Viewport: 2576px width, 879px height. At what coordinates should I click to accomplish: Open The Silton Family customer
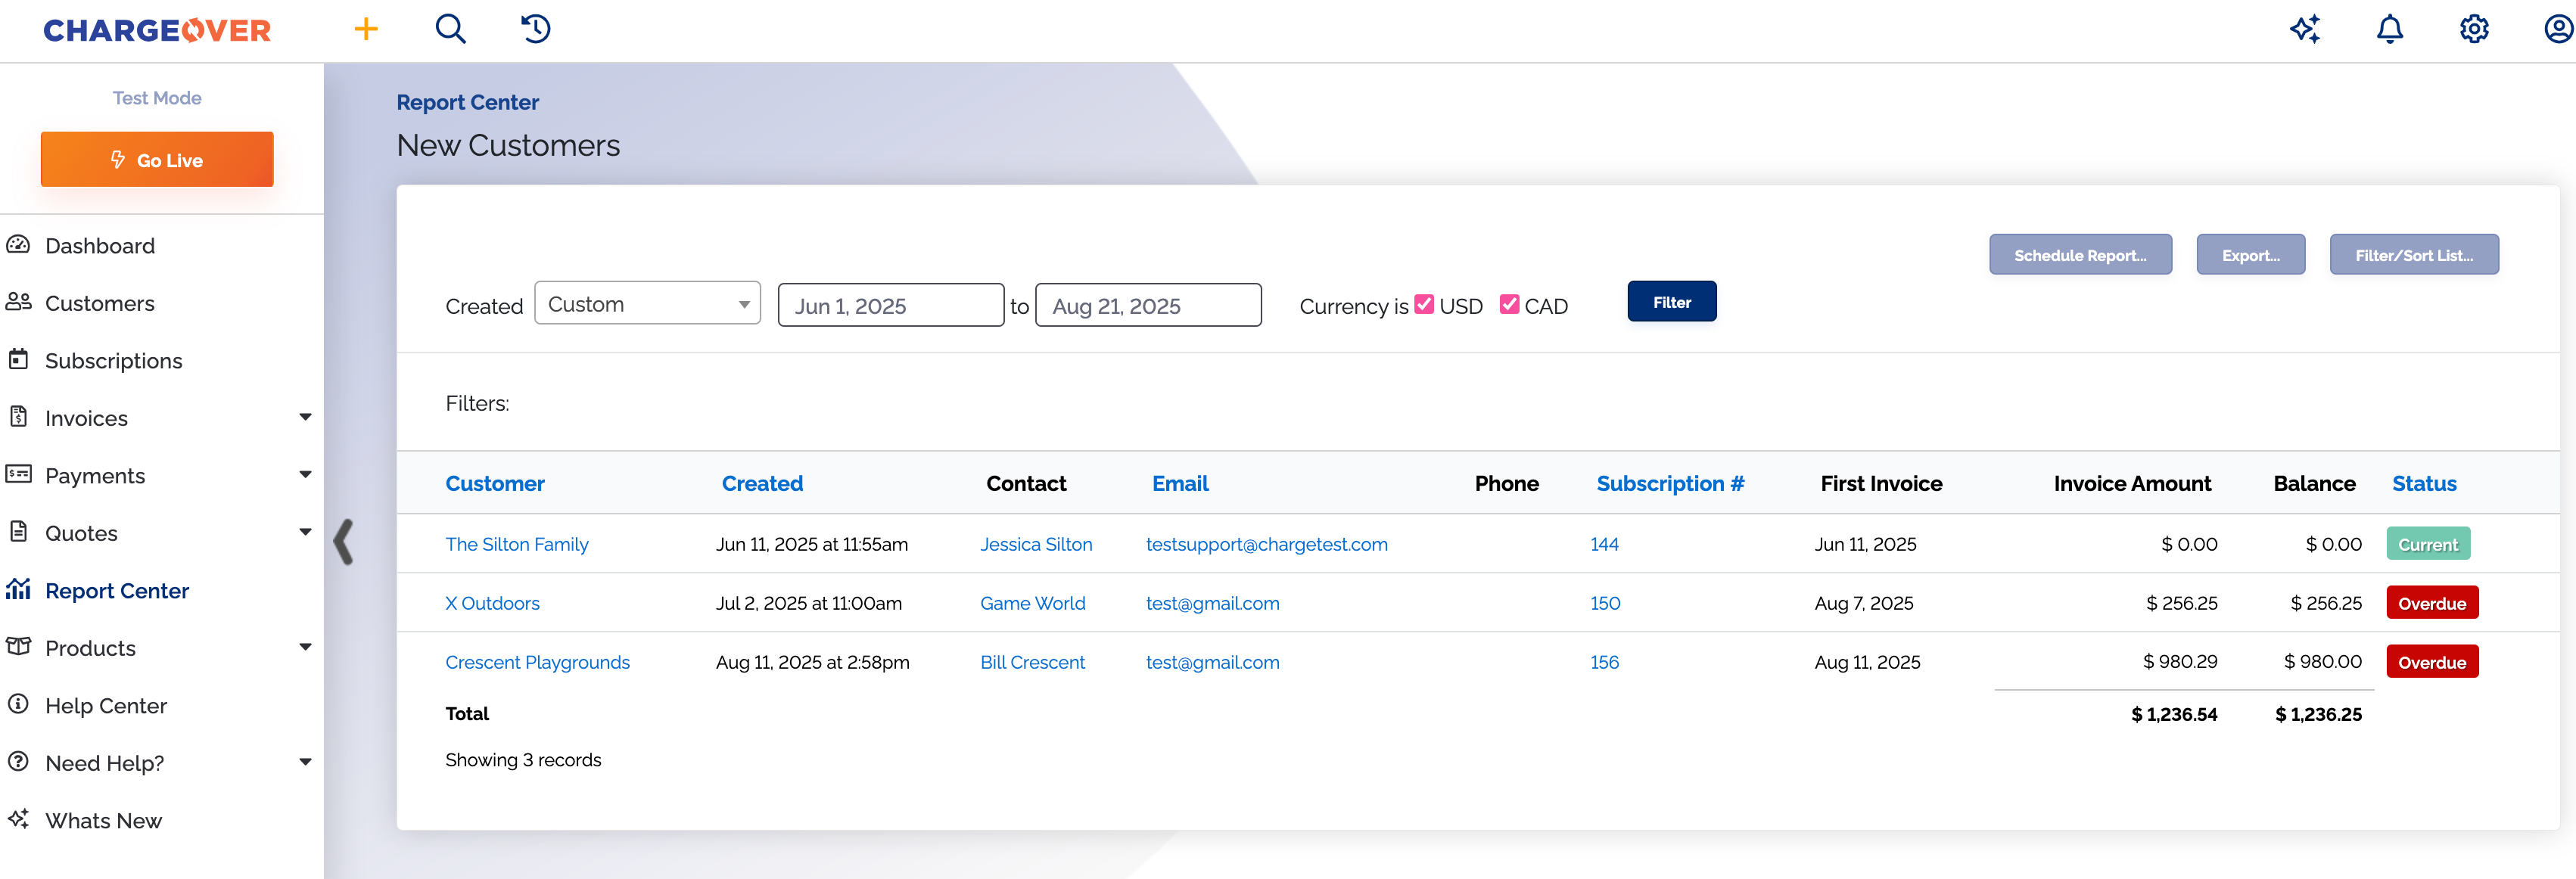517,544
